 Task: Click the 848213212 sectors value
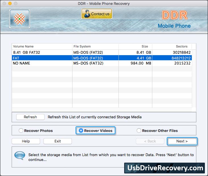coord(181,58)
